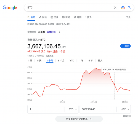Click the 3667106.45 converted value field

98,109
